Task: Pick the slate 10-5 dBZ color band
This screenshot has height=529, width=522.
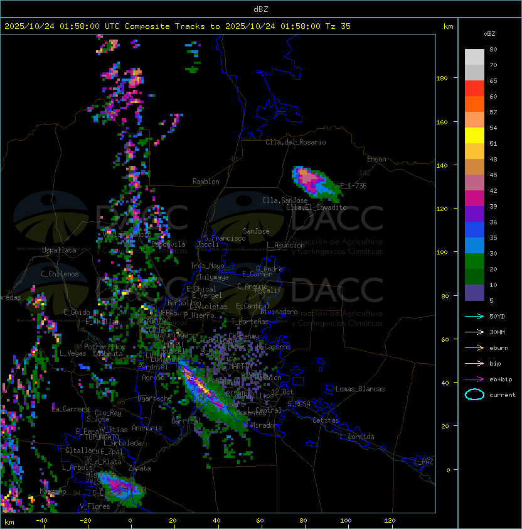Action: (474, 293)
